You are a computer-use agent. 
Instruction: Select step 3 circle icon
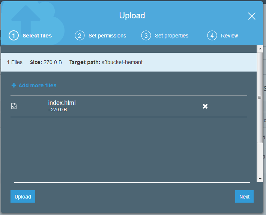(x=146, y=36)
